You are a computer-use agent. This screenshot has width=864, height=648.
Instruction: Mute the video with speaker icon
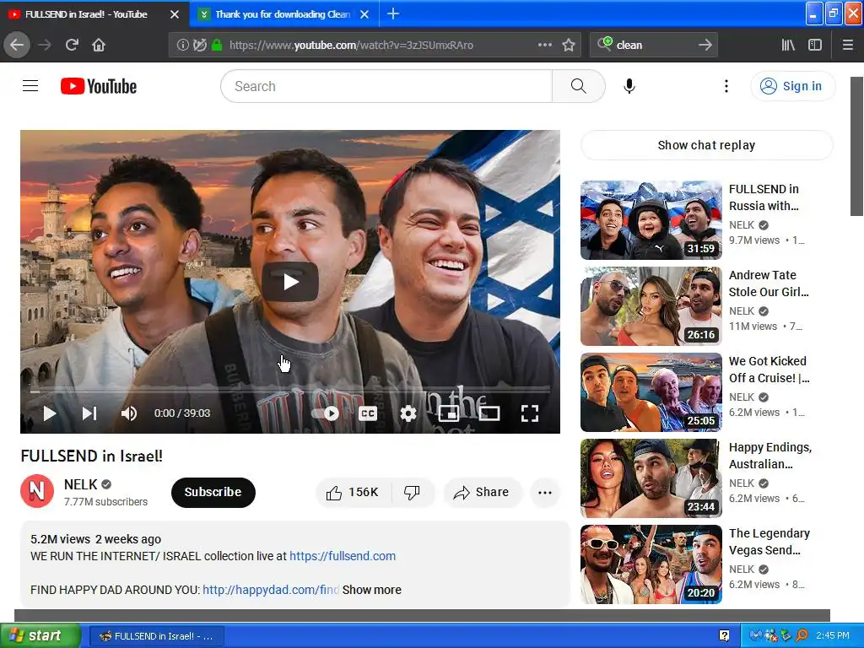tap(129, 413)
